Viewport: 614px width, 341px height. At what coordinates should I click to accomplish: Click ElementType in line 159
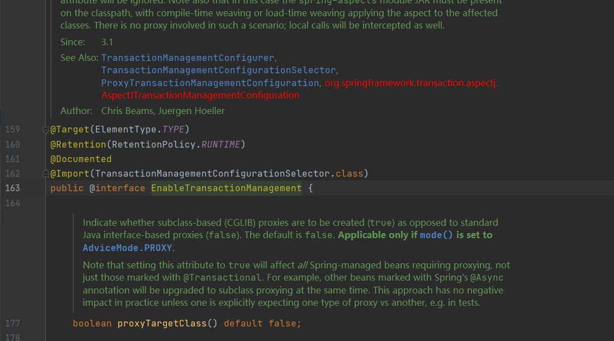click(x=126, y=130)
